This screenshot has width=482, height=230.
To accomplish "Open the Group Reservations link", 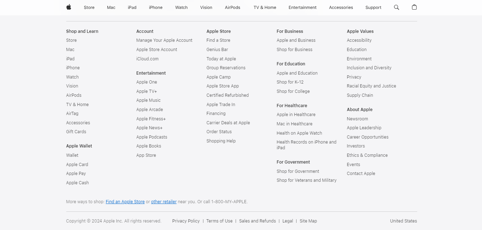I will (x=226, y=68).
